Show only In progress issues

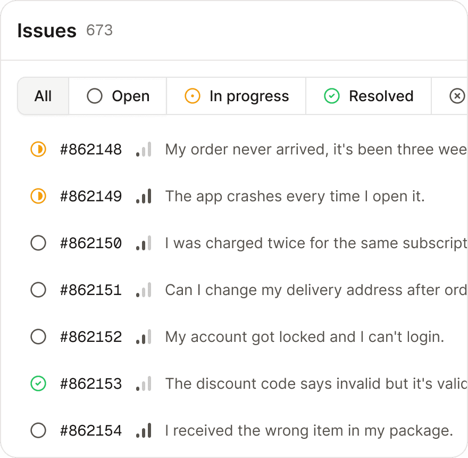pos(236,96)
